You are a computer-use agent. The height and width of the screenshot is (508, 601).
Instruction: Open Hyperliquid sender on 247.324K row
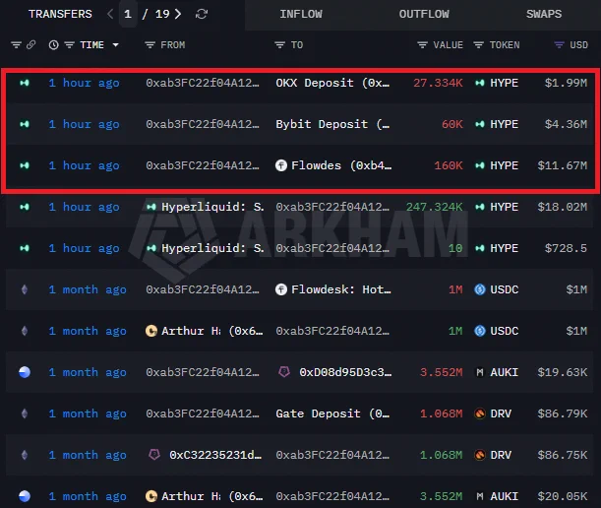click(x=212, y=207)
